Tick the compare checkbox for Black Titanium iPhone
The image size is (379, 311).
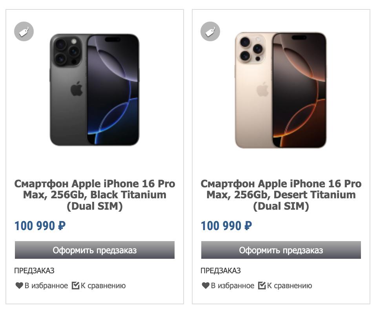[76, 285]
